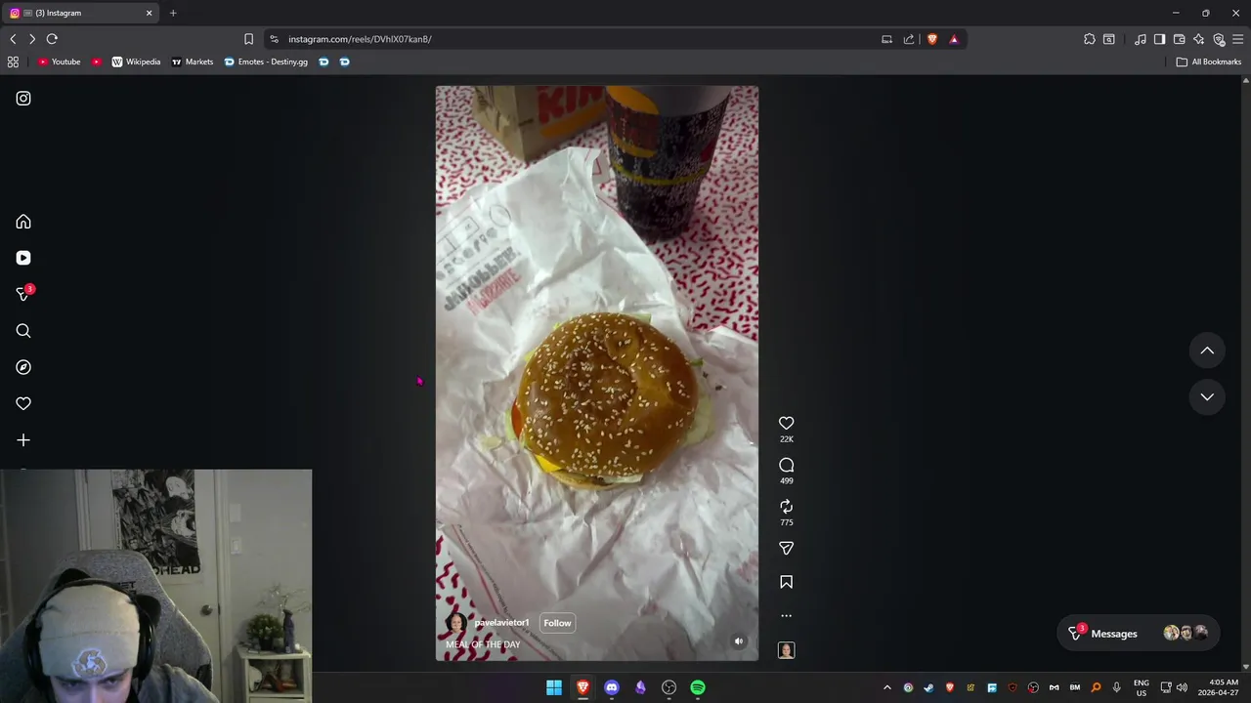Go to previous reel with up chevron
The height and width of the screenshot is (703, 1251).
(1207, 351)
